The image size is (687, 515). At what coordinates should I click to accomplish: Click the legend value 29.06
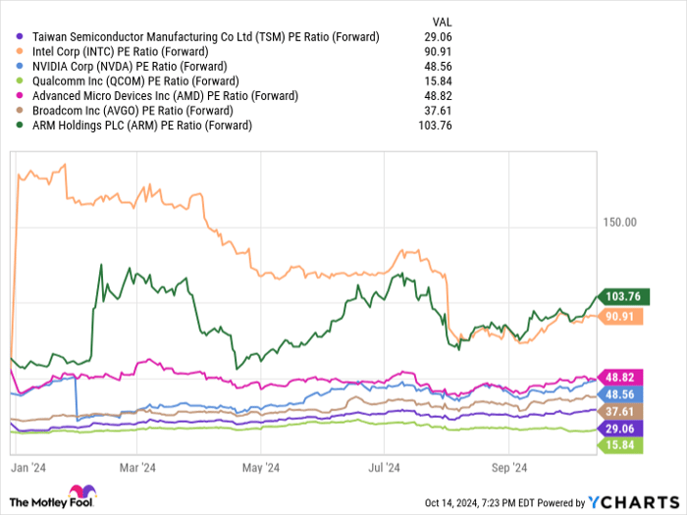[438, 37]
